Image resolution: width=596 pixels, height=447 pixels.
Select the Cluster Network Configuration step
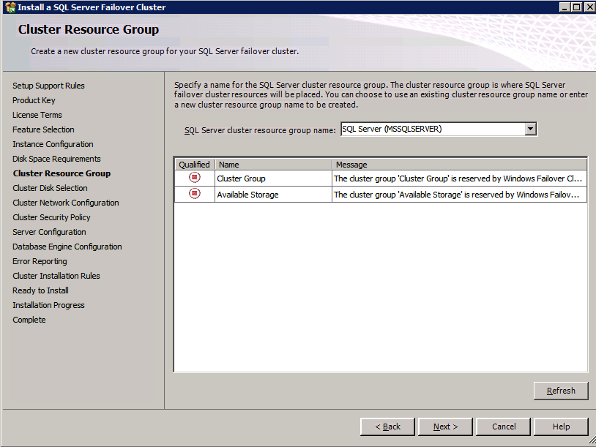(x=66, y=203)
